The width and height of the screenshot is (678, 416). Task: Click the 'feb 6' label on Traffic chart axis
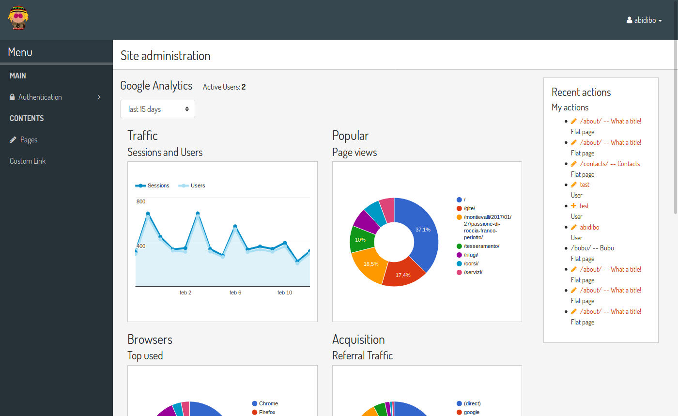click(235, 293)
